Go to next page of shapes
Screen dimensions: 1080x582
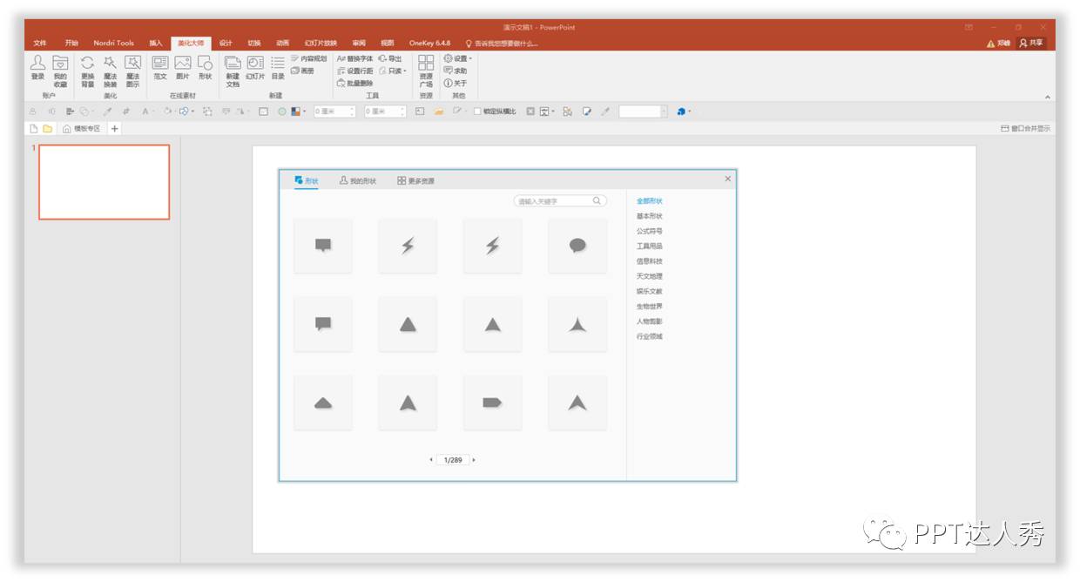coord(474,460)
